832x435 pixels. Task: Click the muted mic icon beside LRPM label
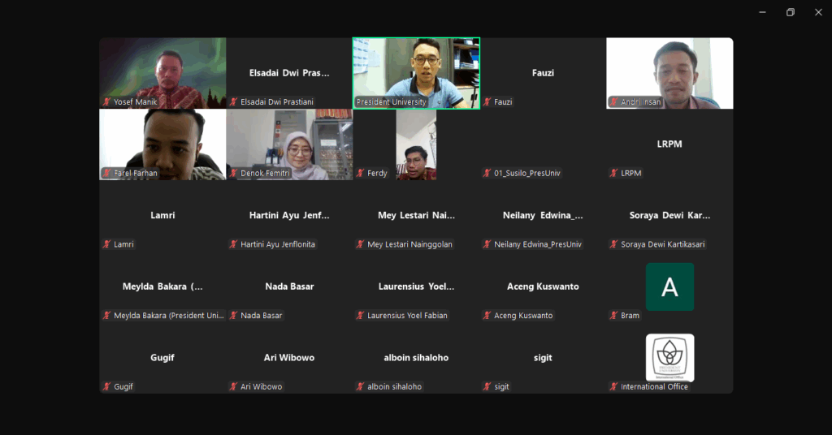point(614,173)
